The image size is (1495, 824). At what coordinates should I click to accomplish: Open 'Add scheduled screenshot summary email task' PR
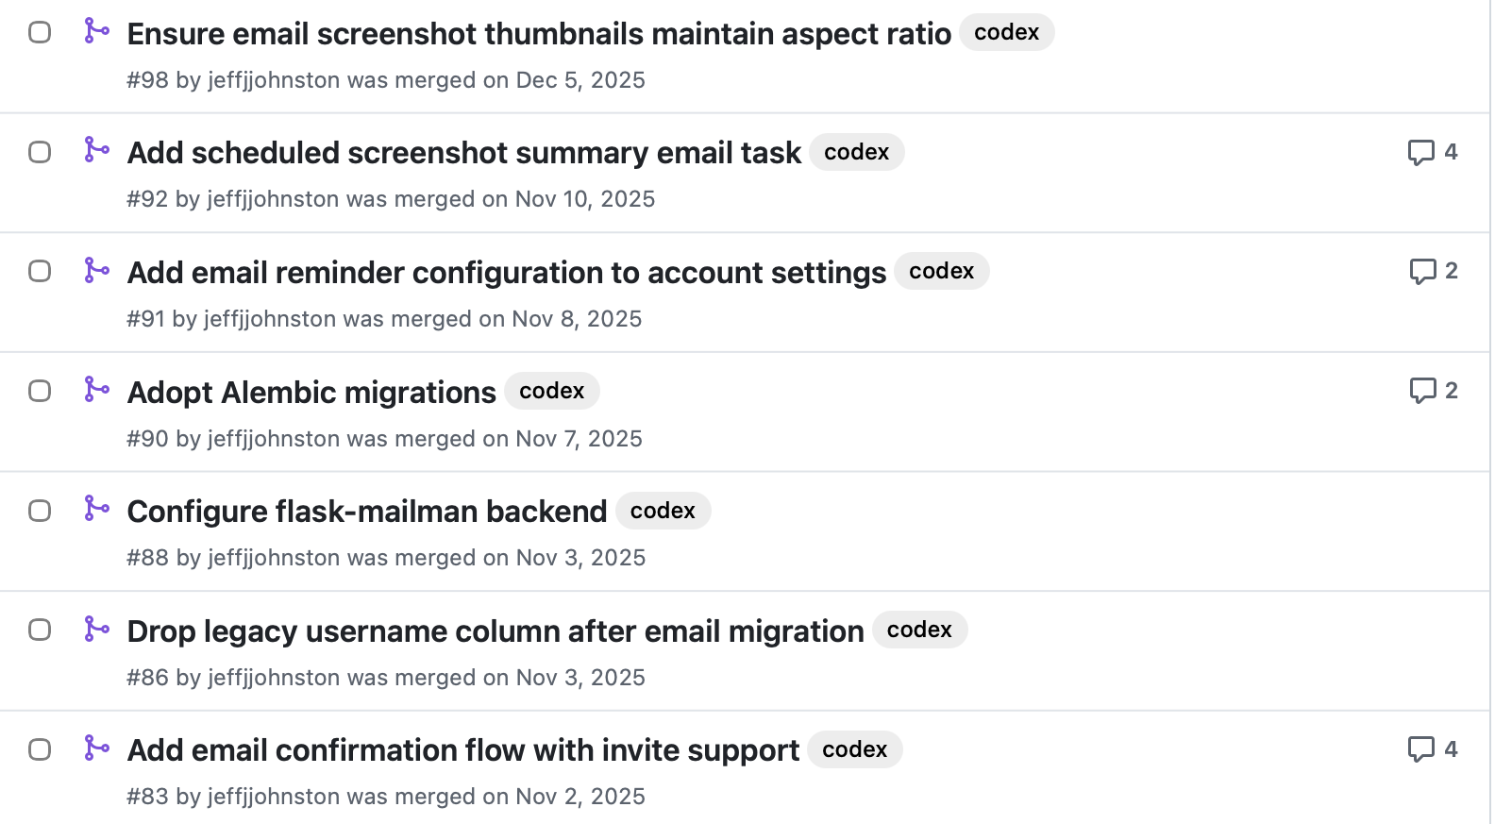463,153
